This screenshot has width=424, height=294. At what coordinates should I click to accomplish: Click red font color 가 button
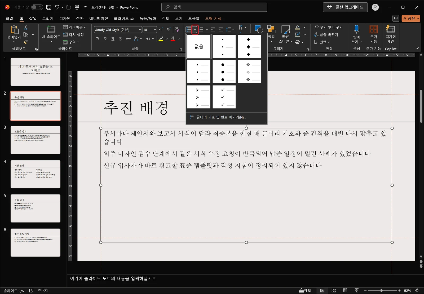coord(173,39)
